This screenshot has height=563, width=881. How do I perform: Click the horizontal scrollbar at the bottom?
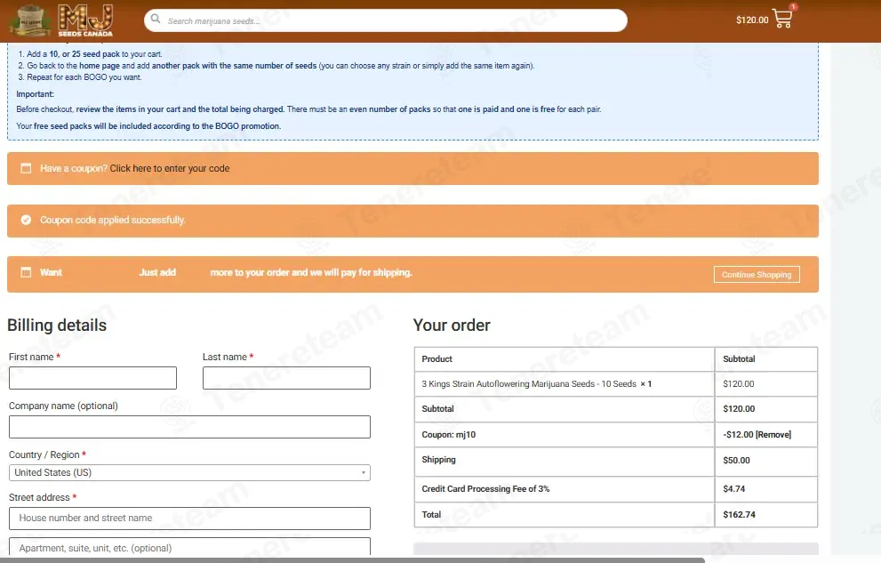point(352,560)
